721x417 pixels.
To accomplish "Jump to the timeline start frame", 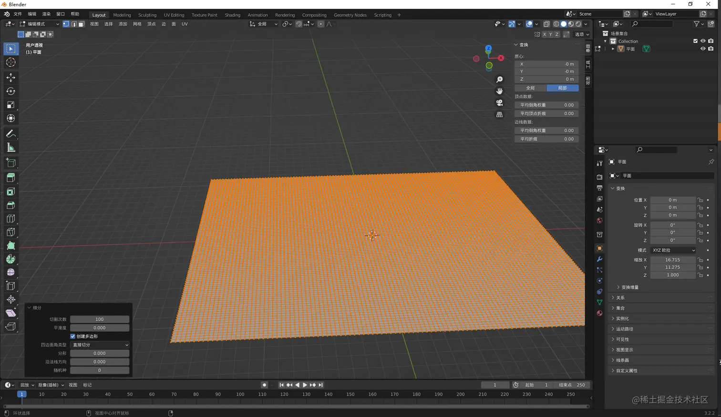I will click(x=281, y=385).
